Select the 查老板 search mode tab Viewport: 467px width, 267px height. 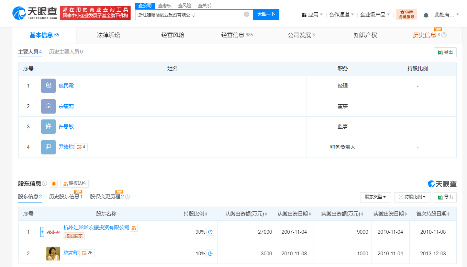click(165, 6)
